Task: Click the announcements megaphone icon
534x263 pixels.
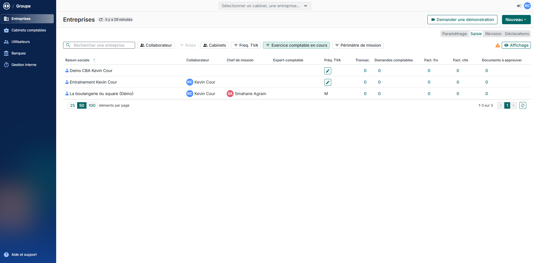Action: tap(519, 6)
